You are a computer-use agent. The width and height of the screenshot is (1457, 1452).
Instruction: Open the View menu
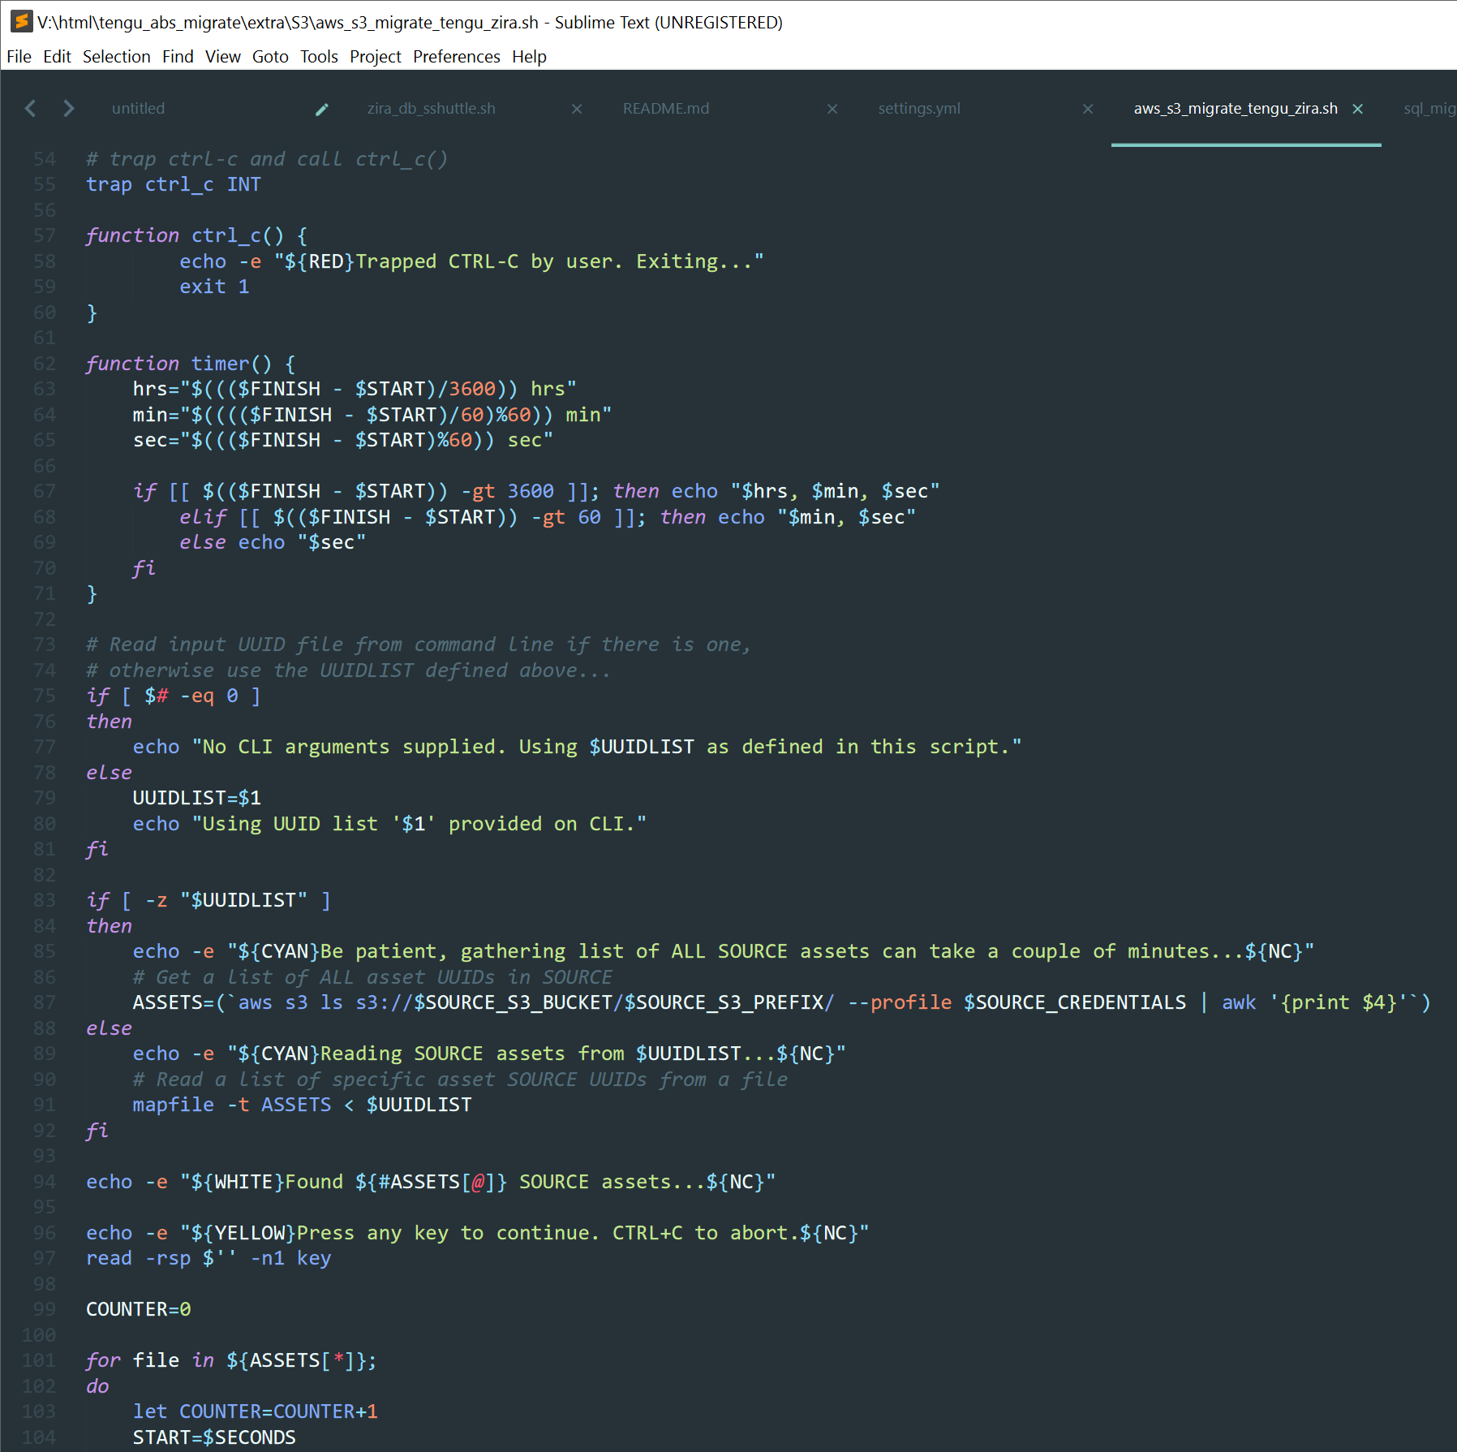(x=223, y=56)
